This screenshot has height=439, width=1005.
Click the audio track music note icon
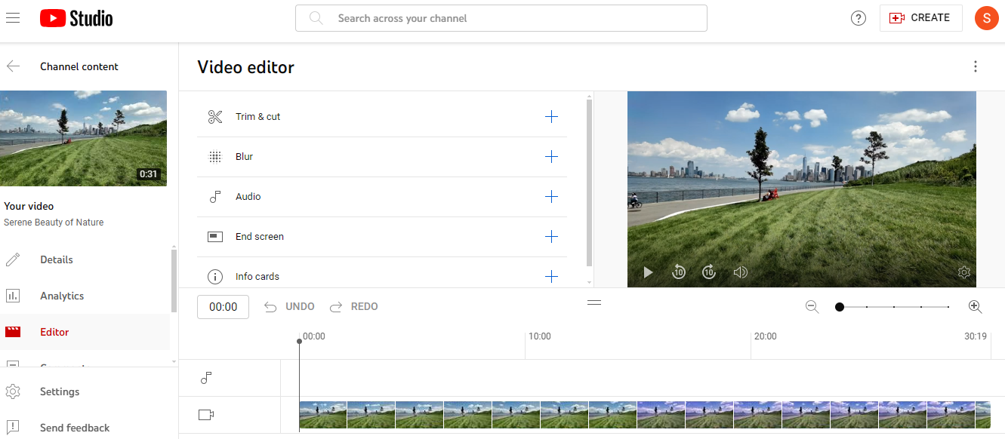[206, 378]
